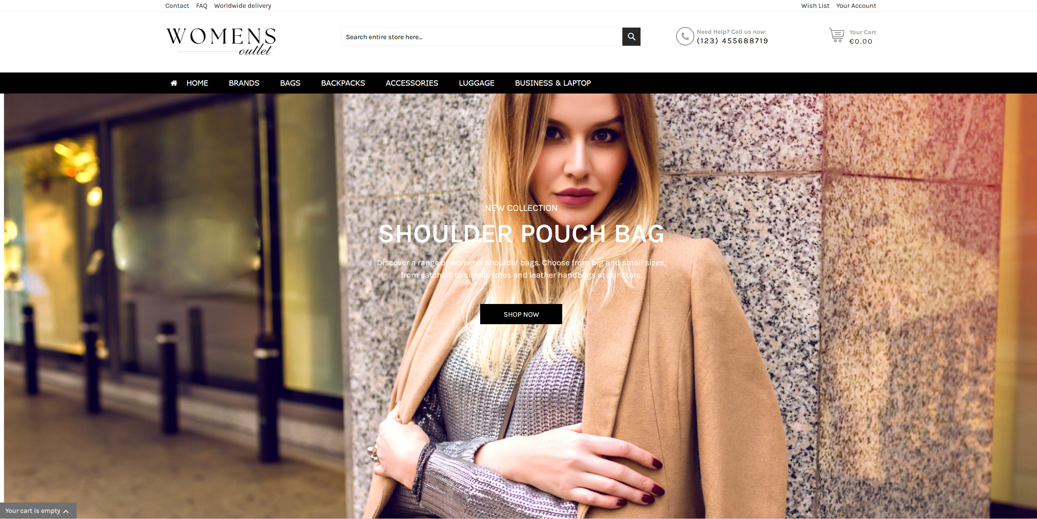
Task: Click the Worldwide delivery link
Action: point(242,6)
